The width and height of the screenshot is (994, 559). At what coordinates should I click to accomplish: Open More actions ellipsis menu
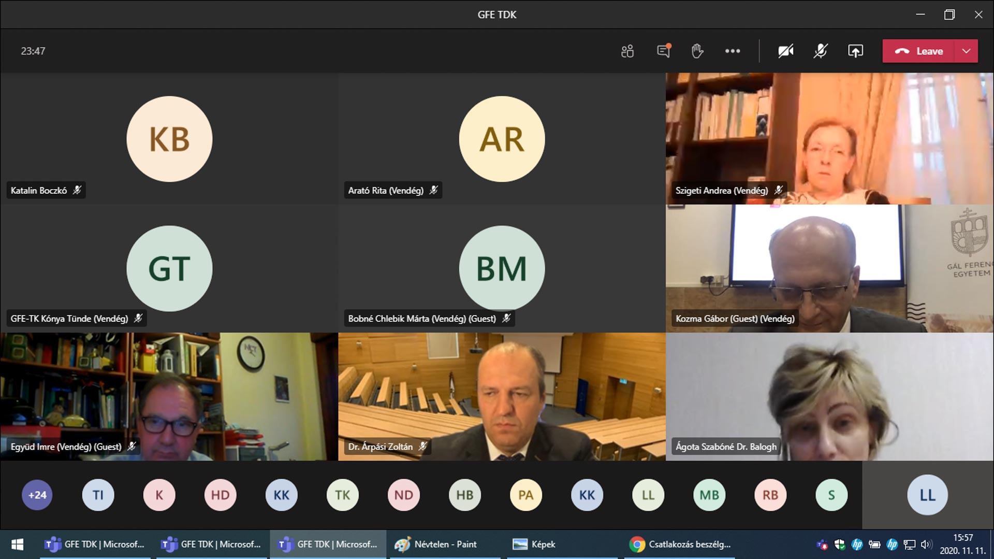pos(733,51)
